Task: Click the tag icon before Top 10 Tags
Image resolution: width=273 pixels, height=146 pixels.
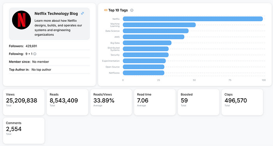Action: [x=106, y=10]
